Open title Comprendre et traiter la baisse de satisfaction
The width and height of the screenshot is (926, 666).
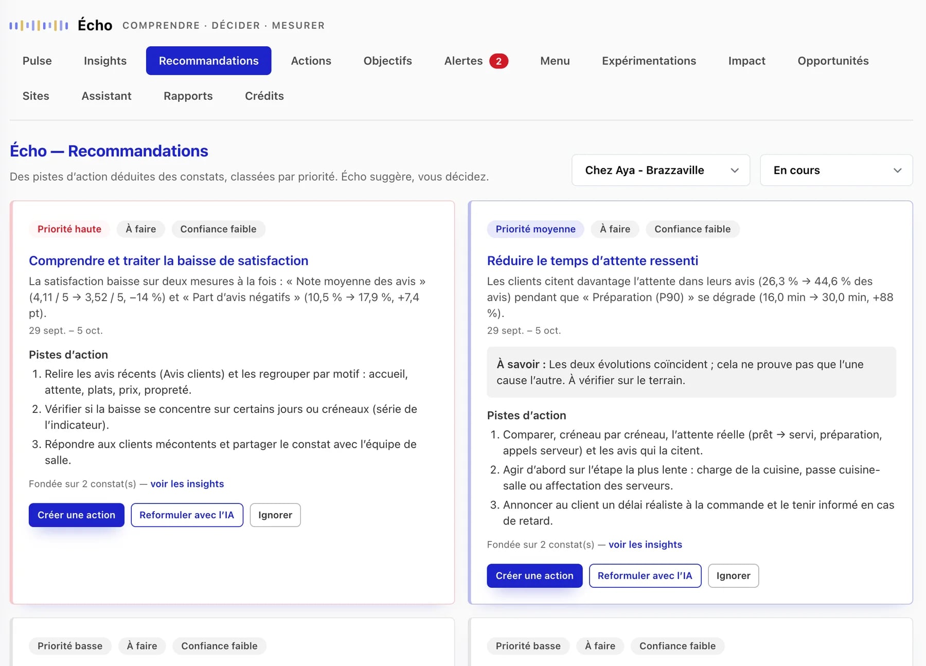pos(168,261)
